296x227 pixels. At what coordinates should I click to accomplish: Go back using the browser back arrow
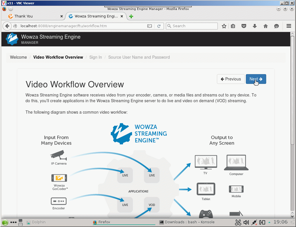point(7,26)
